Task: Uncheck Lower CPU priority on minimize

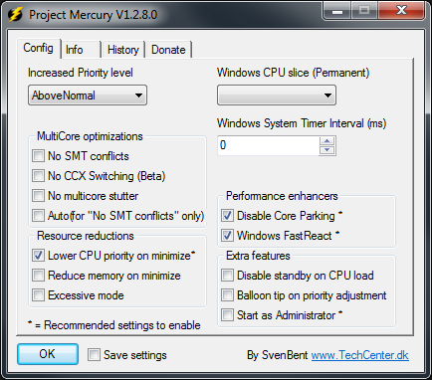Action: point(38,255)
